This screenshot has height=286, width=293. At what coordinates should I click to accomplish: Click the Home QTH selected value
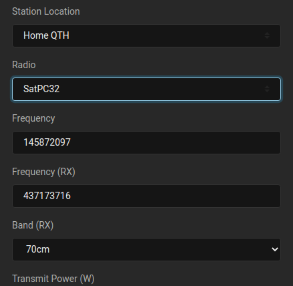click(x=46, y=35)
